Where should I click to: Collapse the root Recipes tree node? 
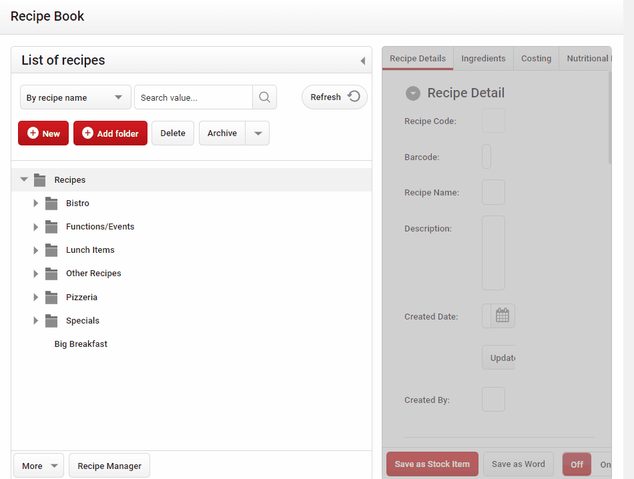24,179
